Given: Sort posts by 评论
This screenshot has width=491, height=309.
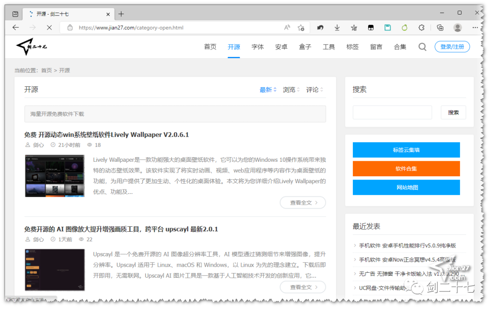Looking at the screenshot, I should coord(315,90).
